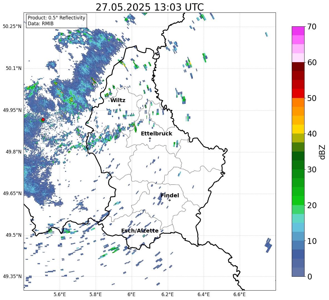Click the 30 value on the colorbar

pyautogui.click(x=312, y=170)
